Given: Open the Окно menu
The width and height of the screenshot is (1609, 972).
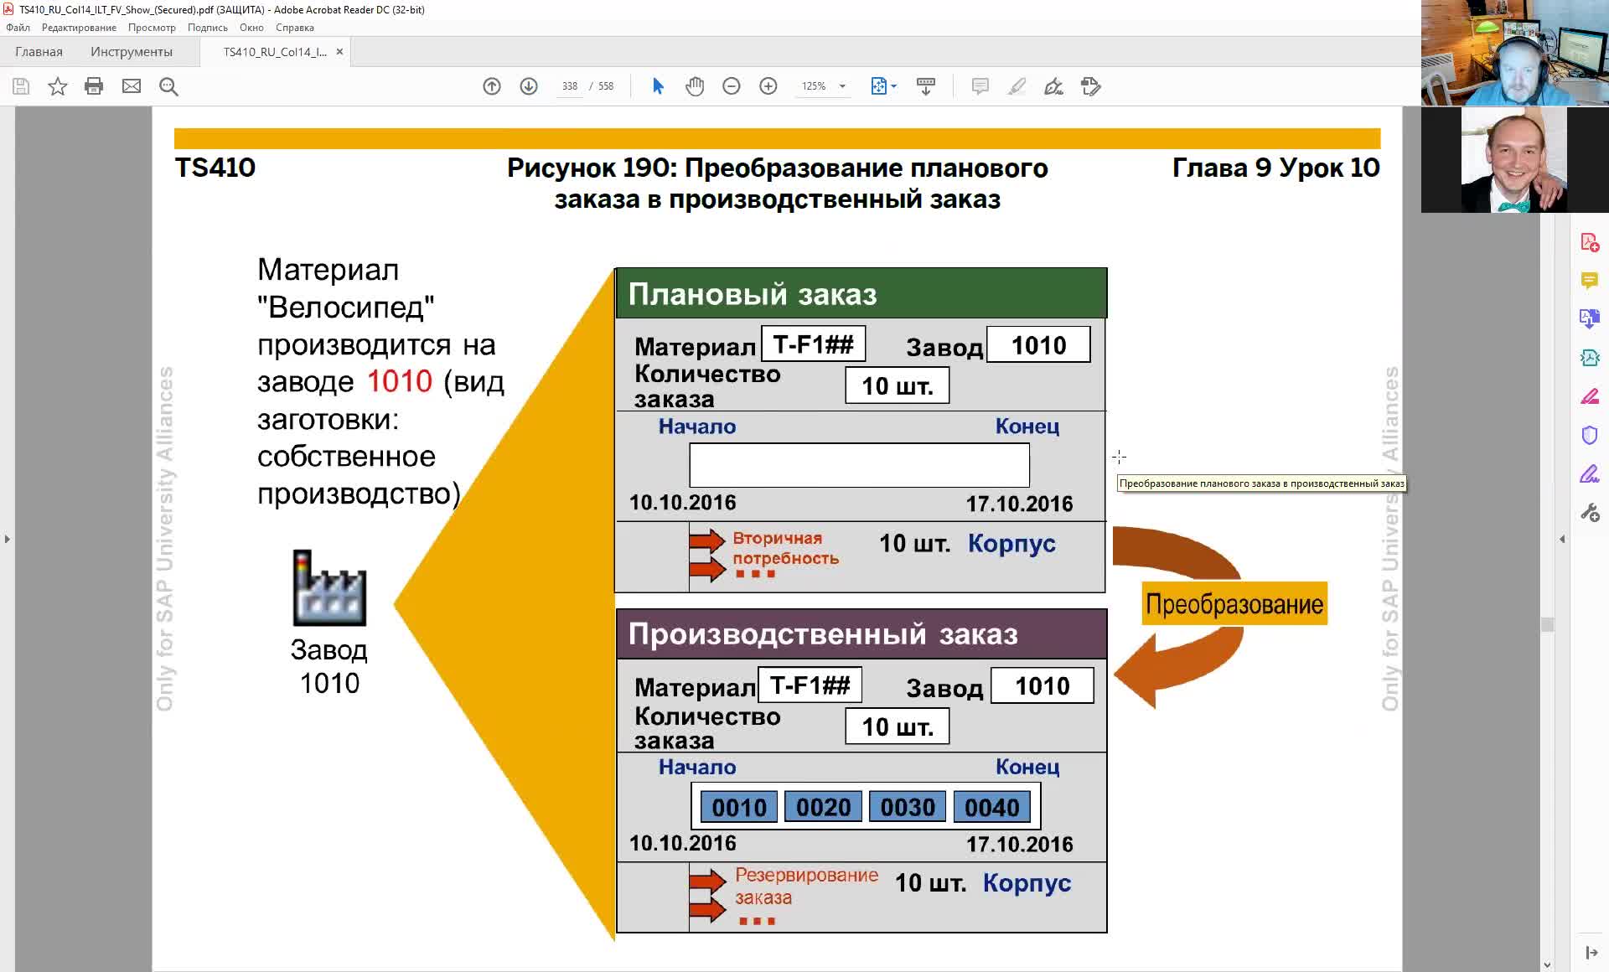Looking at the screenshot, I should tap(251, 28).
